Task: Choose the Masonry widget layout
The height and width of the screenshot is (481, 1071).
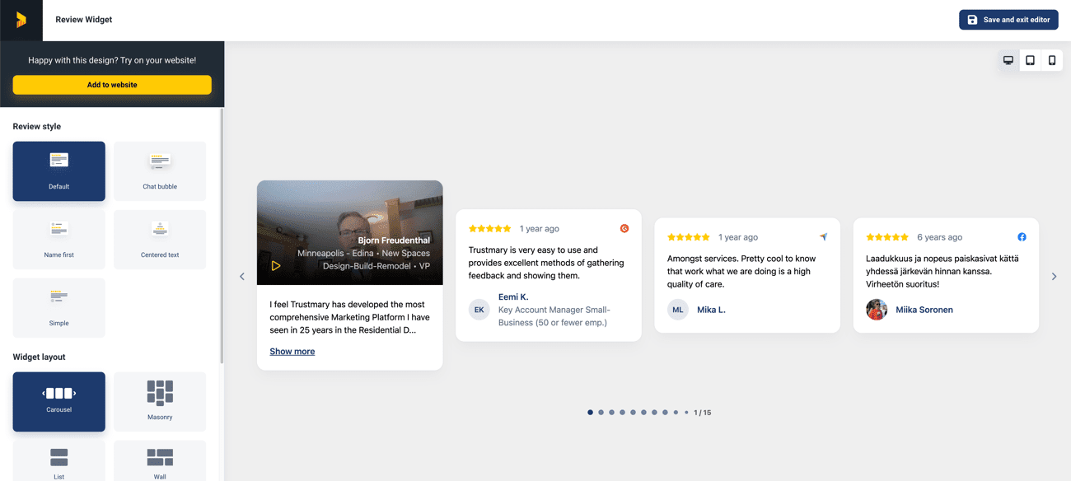Action: [160, 402]
